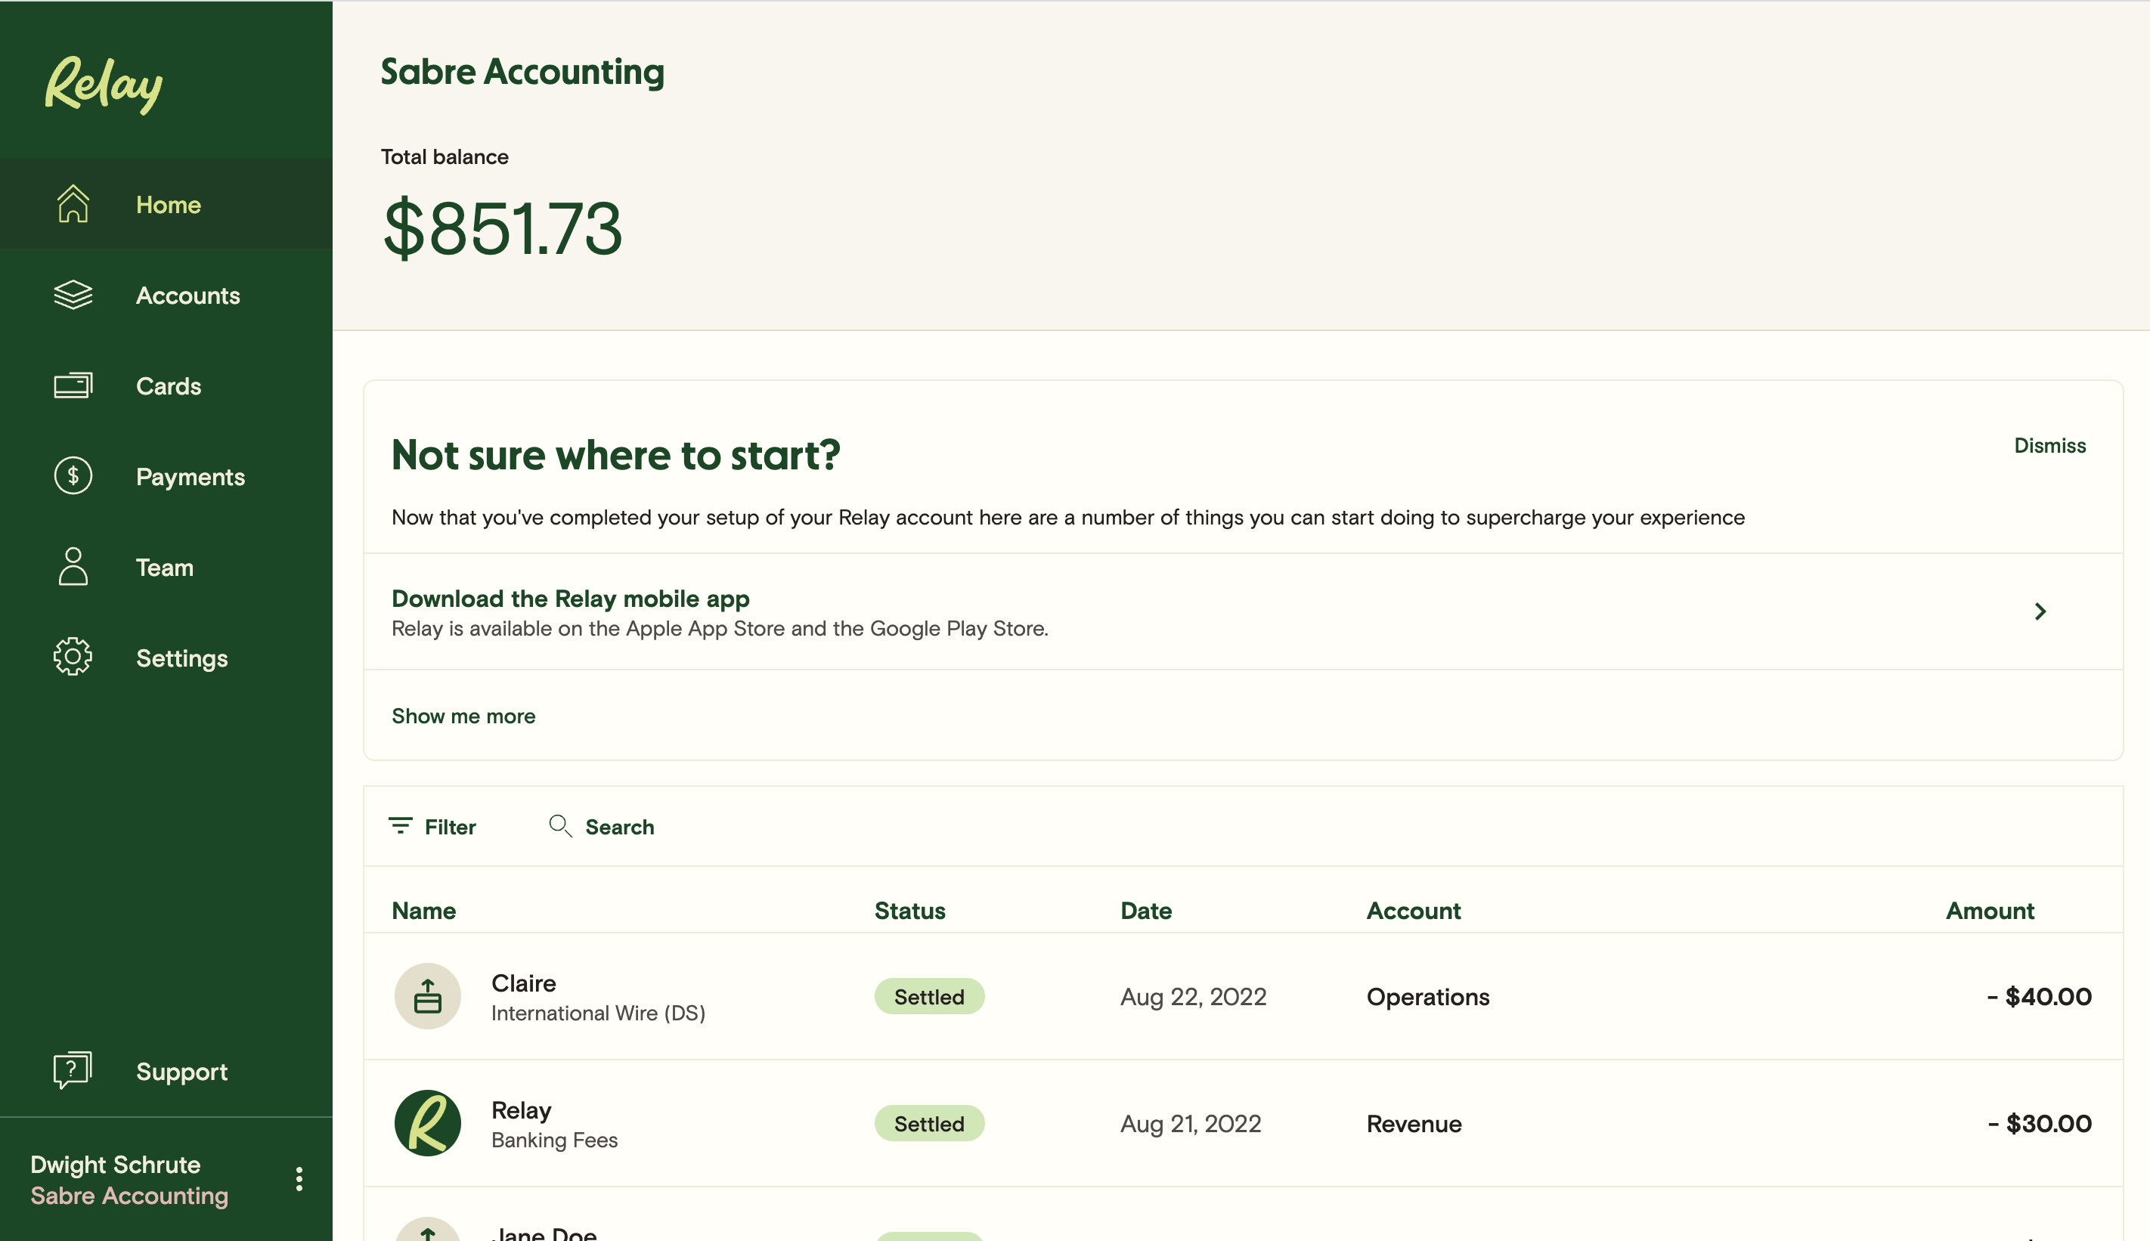Click the Relay avatar in the Banking Fees row
Viewport: 2150px width, 1241px height.
(428, 1123)
